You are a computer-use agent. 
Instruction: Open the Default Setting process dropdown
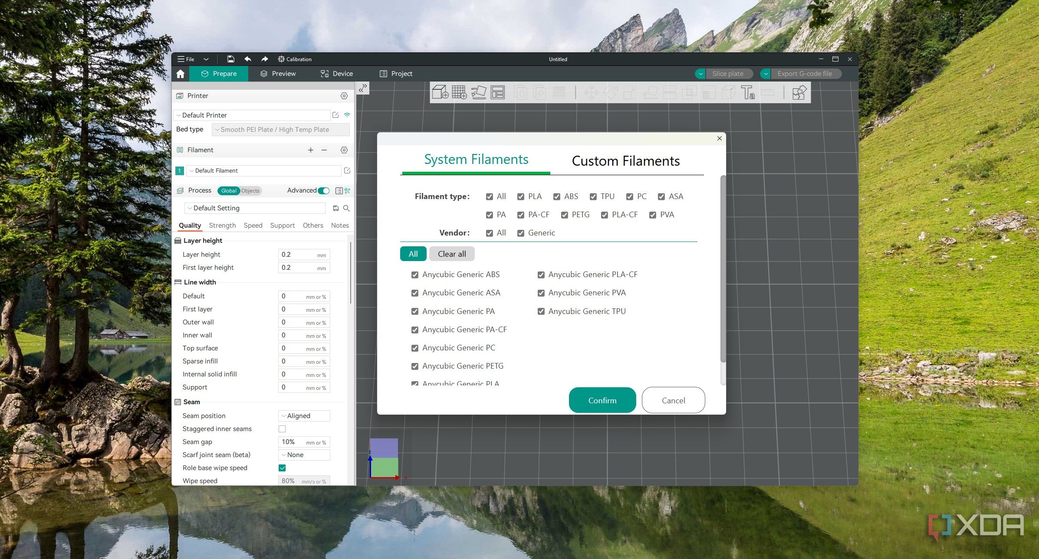coord(255,208)
